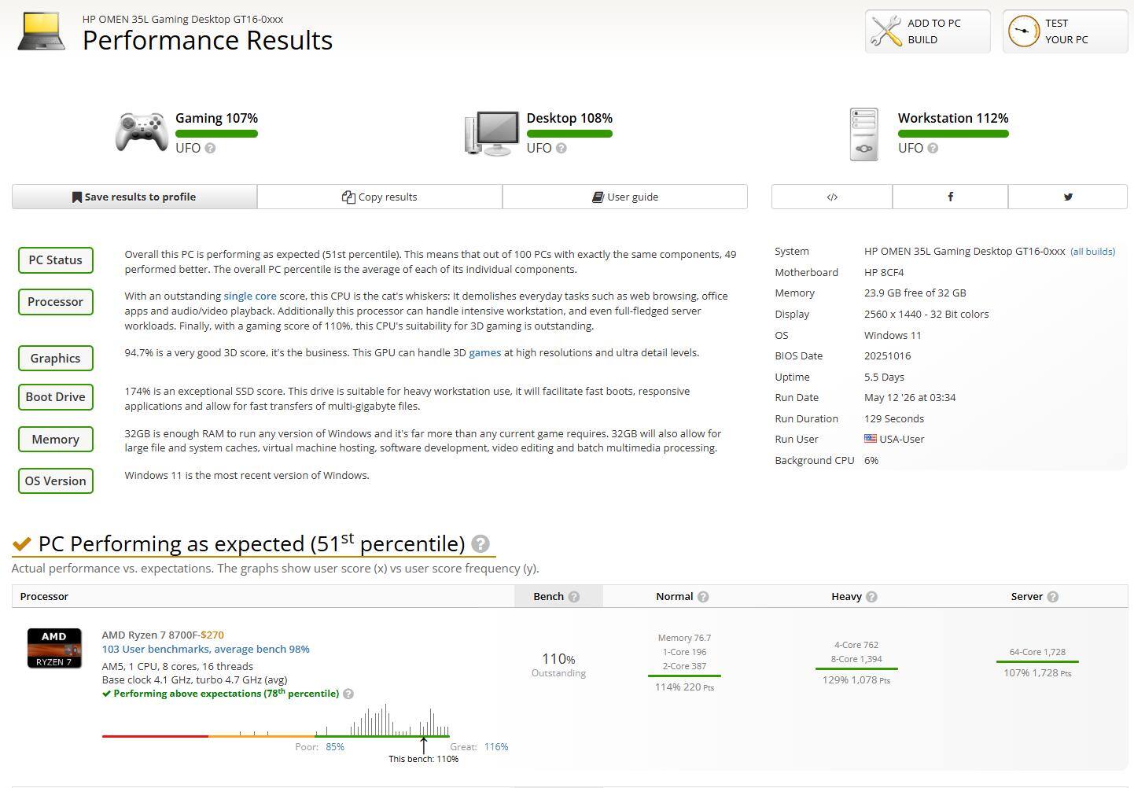The width and height of the screenshot is (1134, 788).
Task: Open the games link in Graphics text
Action: tap(485, 352)
